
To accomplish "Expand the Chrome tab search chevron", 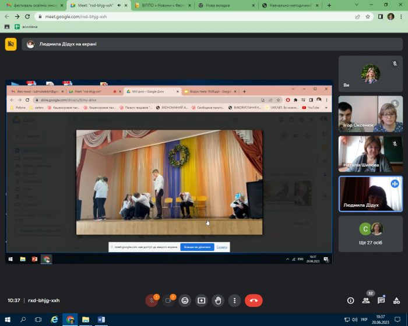I will click(357, 5).
